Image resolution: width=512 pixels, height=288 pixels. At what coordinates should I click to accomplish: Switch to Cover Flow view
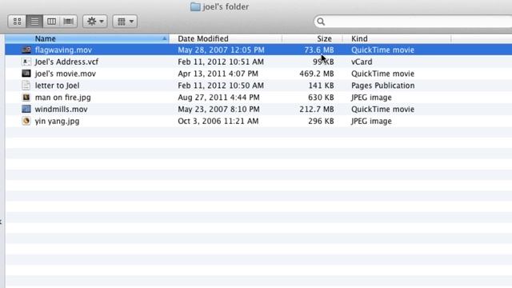coord(69,22)
